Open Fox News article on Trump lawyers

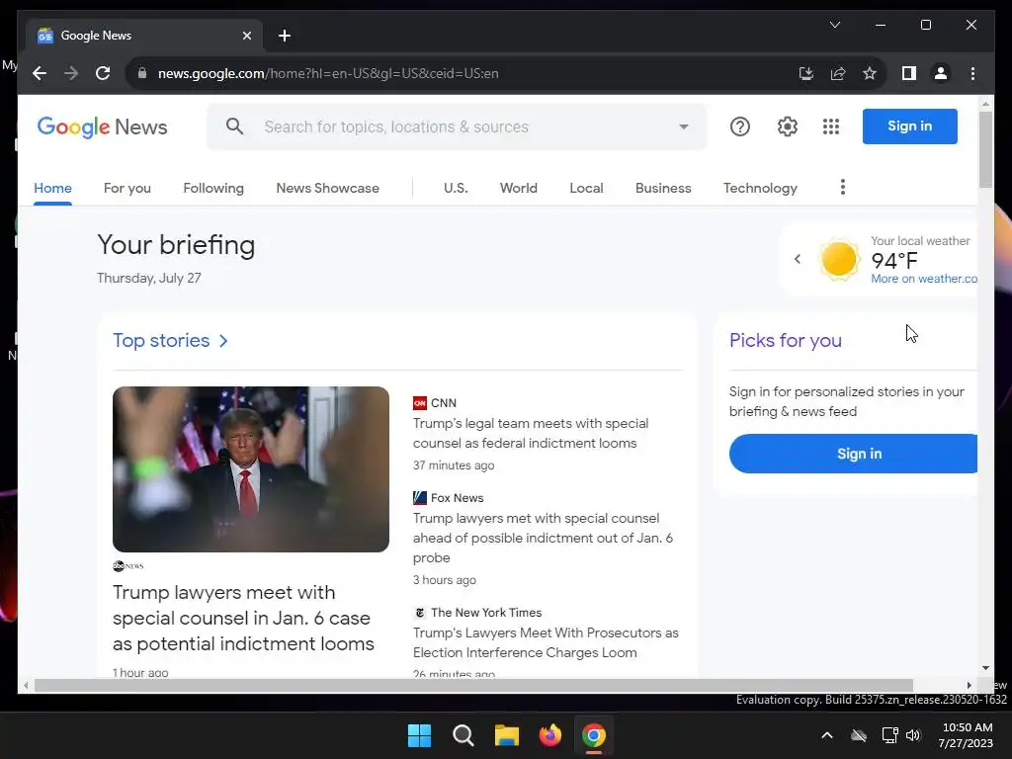(x=543, y=538)
